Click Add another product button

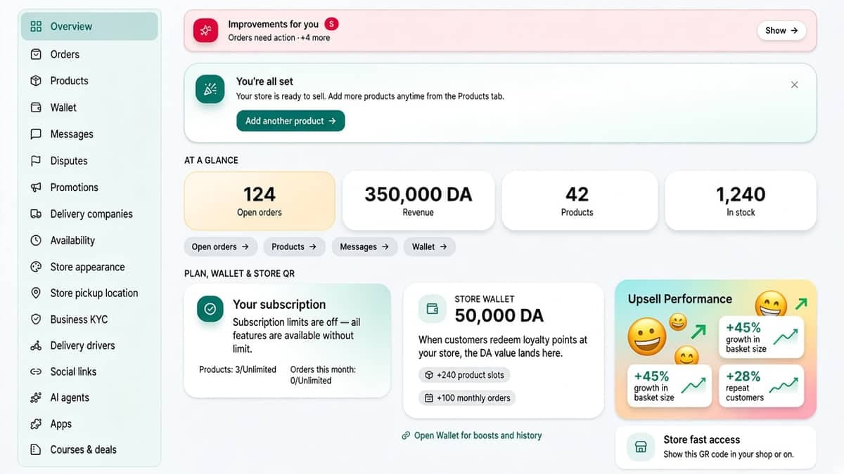pyautogui.click(x=290, y=121)
